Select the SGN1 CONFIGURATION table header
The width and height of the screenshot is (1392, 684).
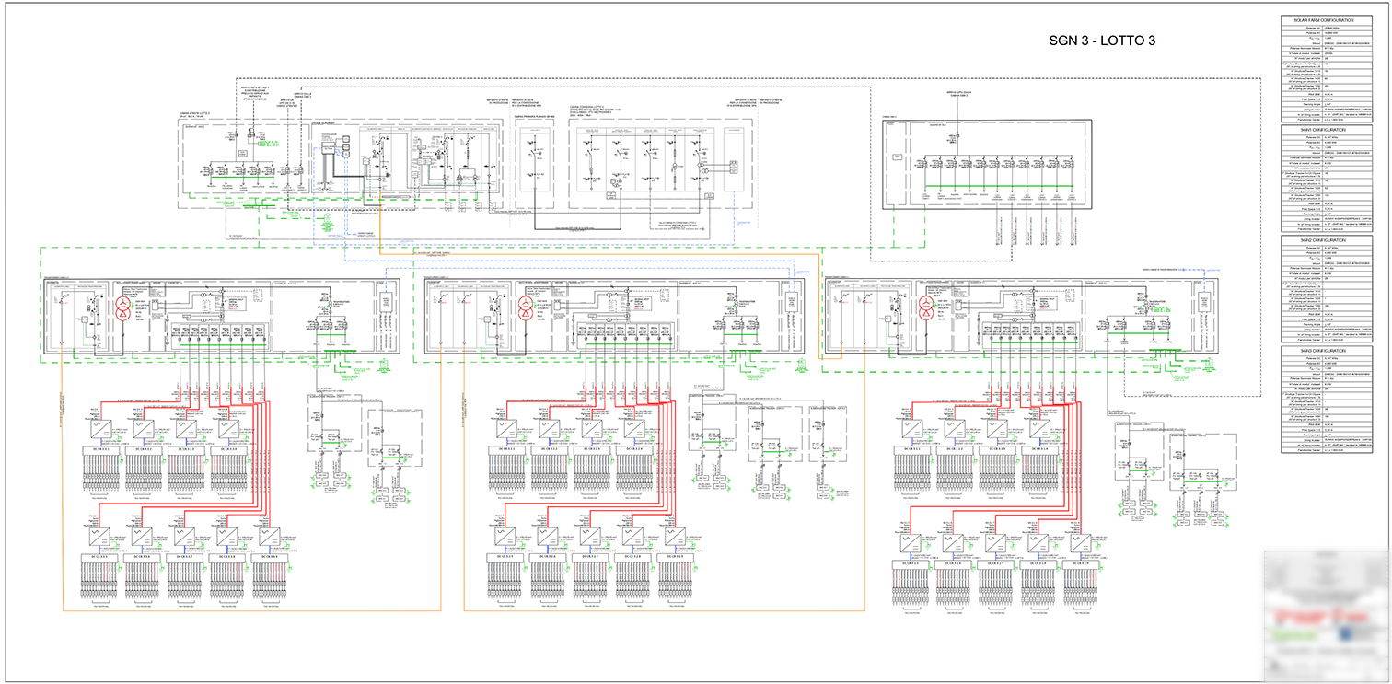tap(1329, 130)
